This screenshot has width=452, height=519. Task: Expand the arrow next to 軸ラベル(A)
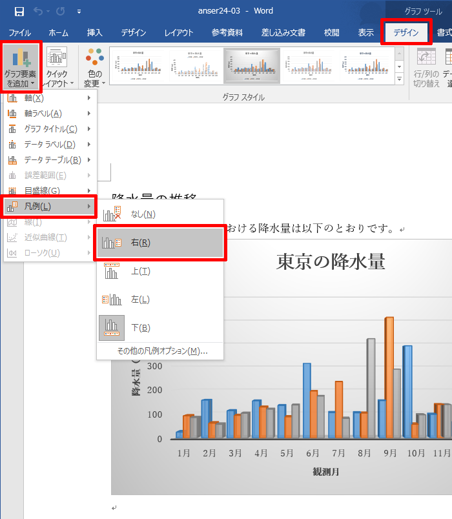tap(89, 114)
